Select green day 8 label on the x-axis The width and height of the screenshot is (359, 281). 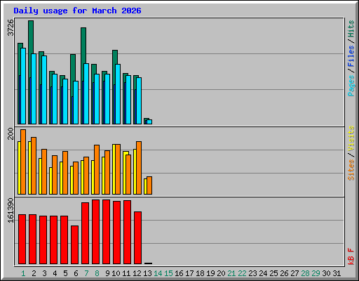point(97,273)
